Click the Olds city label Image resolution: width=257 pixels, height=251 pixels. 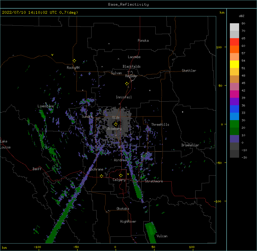(116, 117)
